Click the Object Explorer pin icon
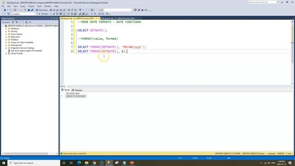The image size is (295, 166). pos(54,18)
